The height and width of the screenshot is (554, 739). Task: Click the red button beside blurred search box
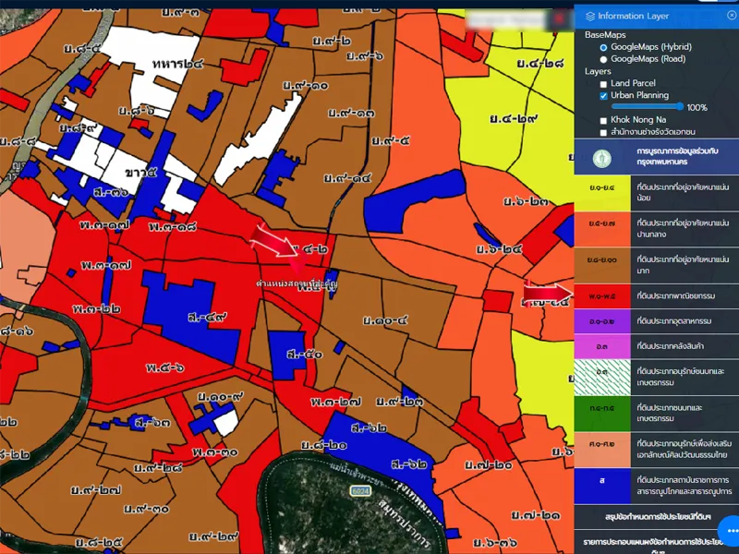[x=560, y=18]
